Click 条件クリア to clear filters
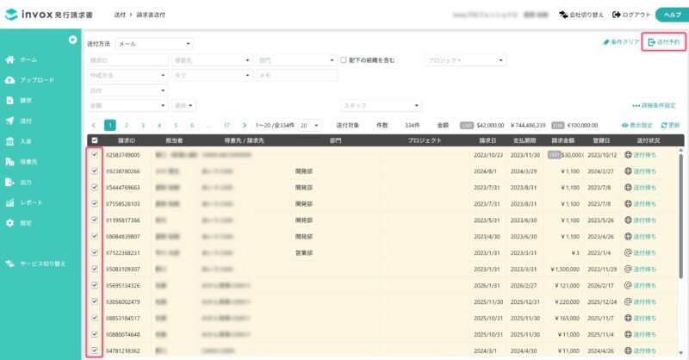 [x=621, y=42]
